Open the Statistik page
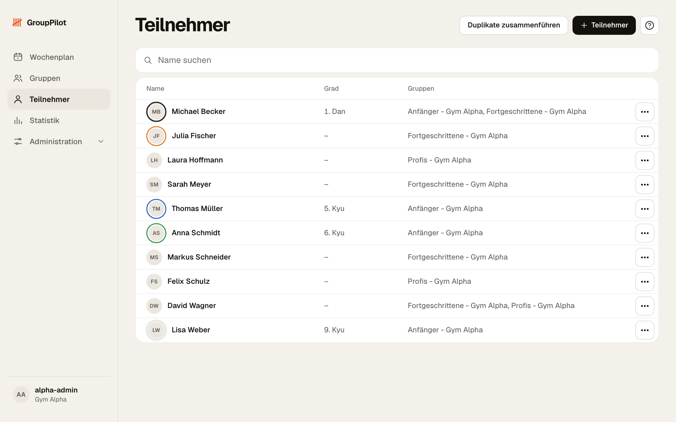 pyautogui.click(x=59, y=120)
